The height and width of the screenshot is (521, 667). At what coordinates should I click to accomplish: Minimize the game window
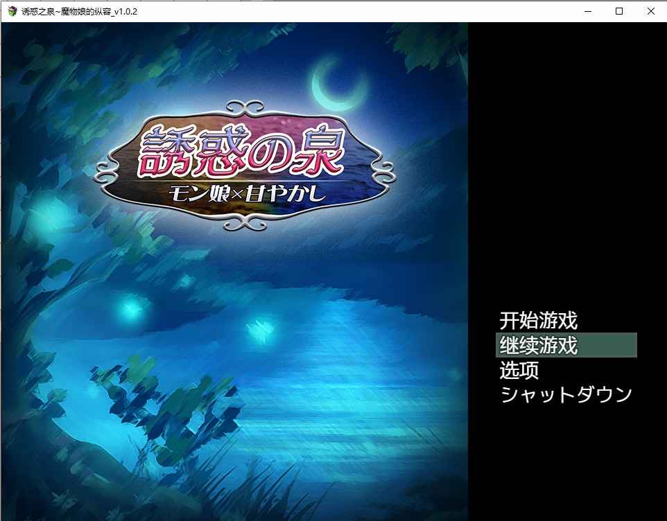click(x=587, y=11)
